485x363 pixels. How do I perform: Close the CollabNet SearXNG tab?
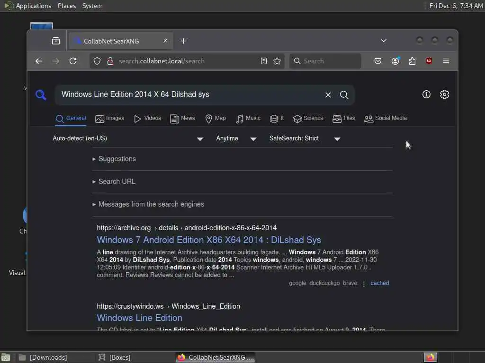tap(165, 41)
